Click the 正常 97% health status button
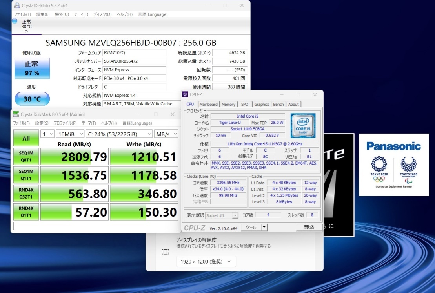Viewport: 435px width, 293px height. (x=32, y=68)
